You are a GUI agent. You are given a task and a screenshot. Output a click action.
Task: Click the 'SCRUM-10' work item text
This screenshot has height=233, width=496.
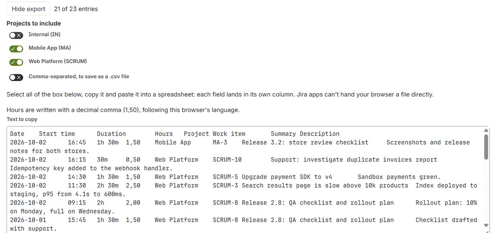click(x=227, y=160)
